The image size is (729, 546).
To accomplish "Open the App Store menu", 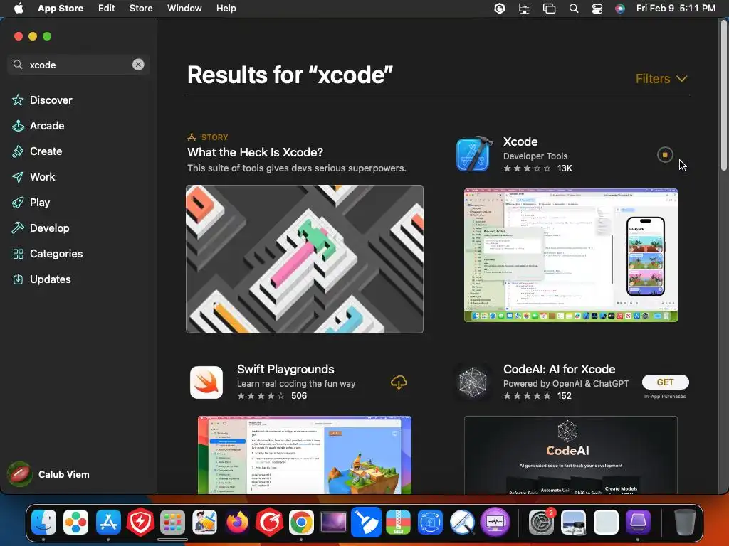I will pos(61,8).
